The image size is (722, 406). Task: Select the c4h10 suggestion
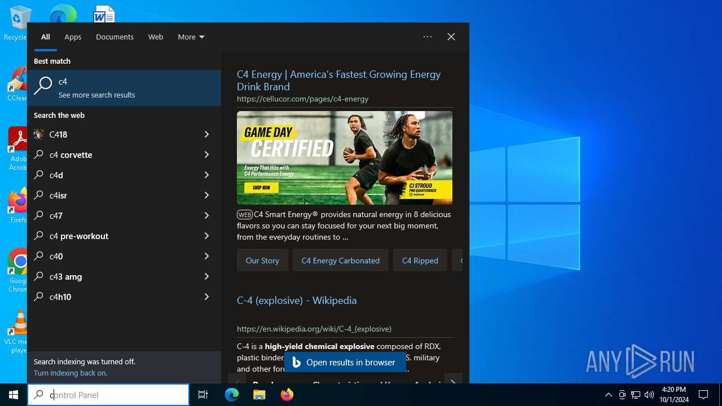pos(109,297)
